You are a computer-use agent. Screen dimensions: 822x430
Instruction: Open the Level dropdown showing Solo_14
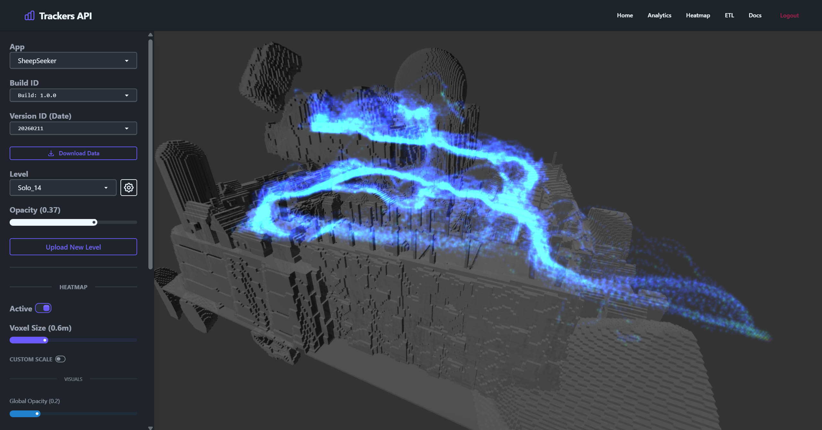(x=63, y=188)
